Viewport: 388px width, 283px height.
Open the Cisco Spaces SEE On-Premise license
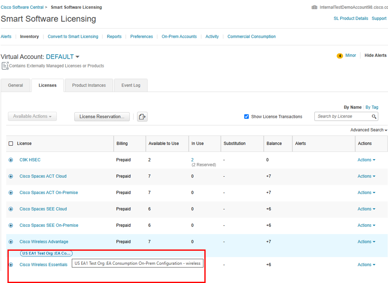coord(49,225)
